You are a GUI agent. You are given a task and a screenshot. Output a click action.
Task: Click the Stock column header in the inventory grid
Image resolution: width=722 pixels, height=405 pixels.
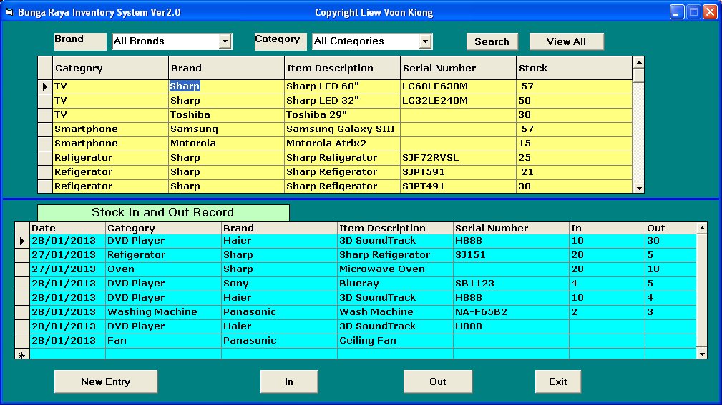pyautogui.click(x=574, y=68)
